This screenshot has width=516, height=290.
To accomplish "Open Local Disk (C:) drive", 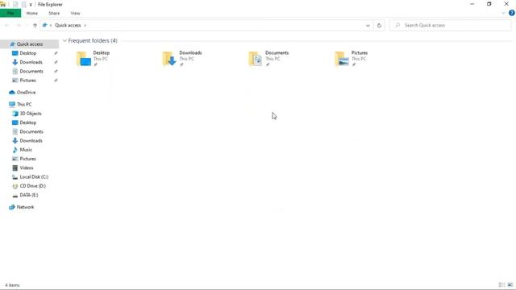I will pyautogui.click(x=34, y=177).
